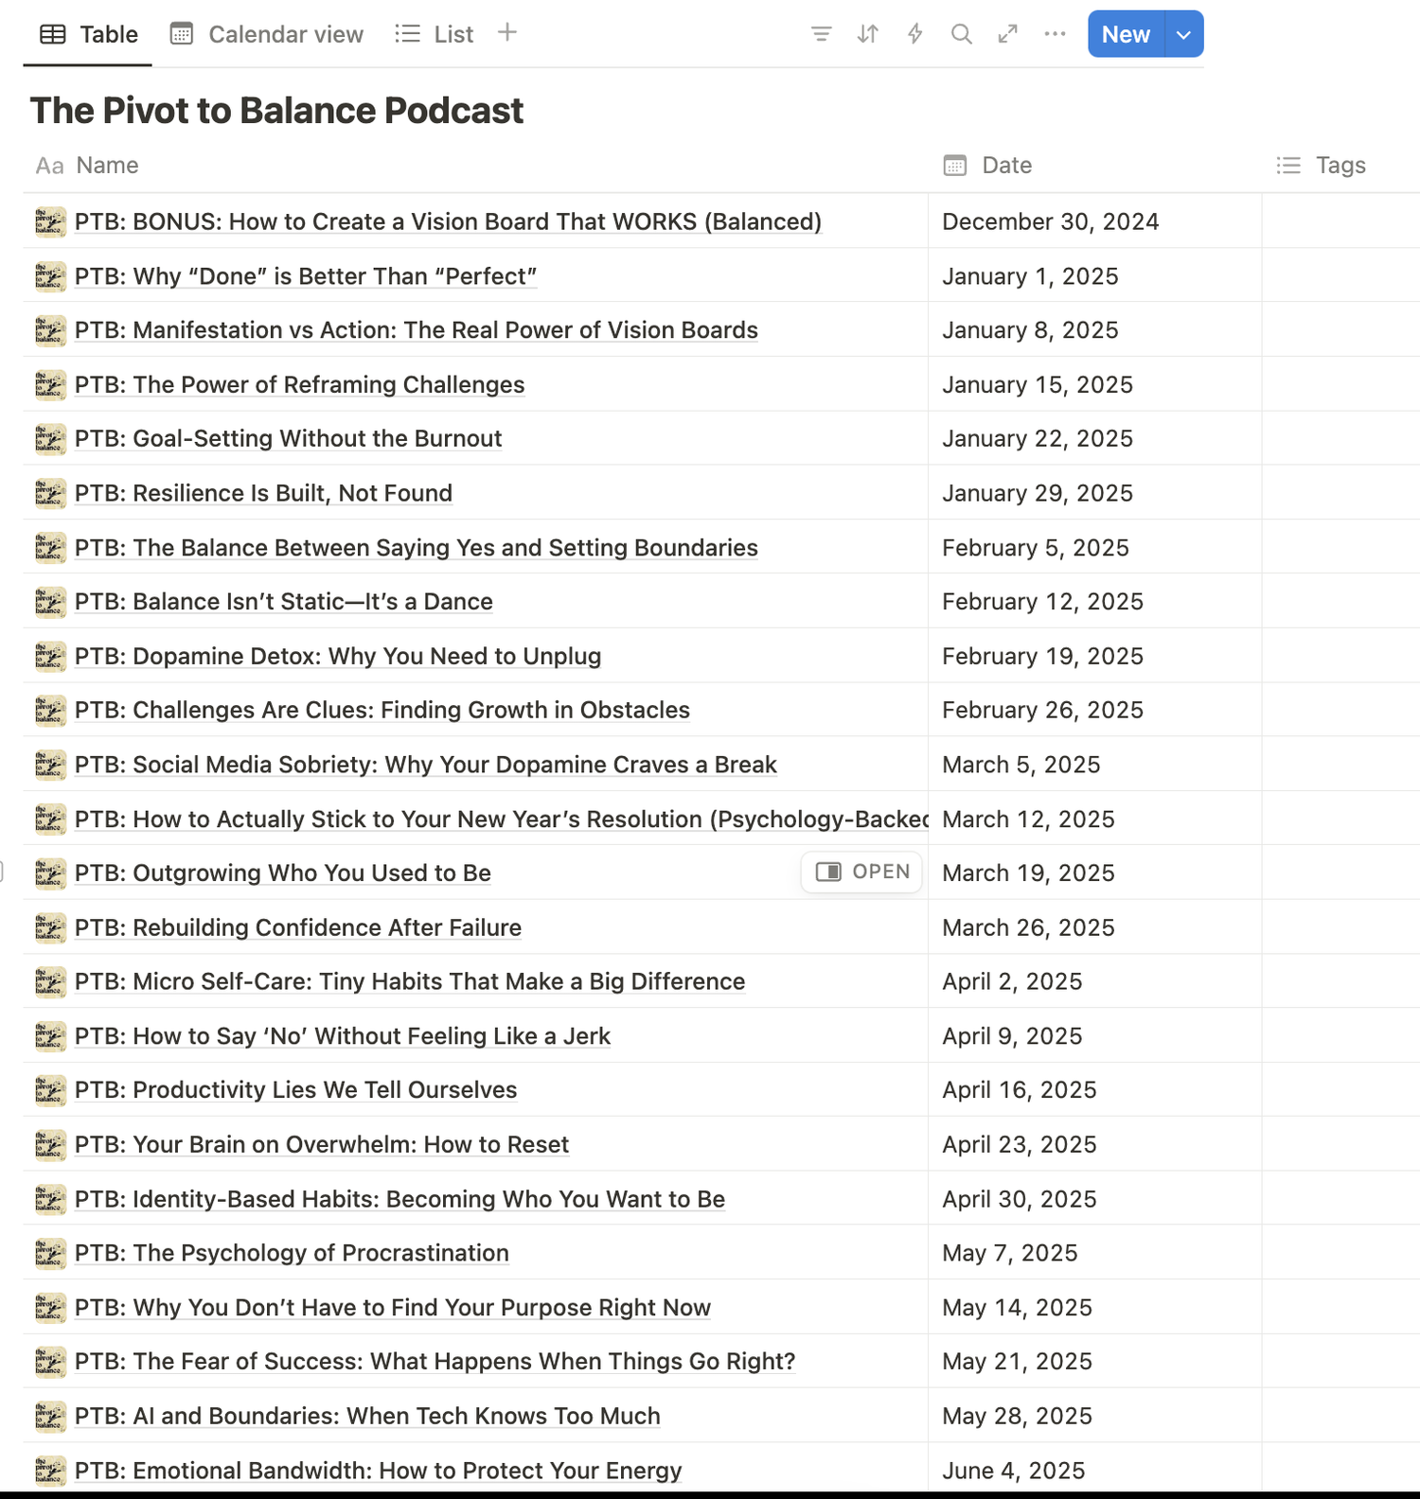Add a new view with plus icon
The height and width of the screenshot is (1499, 1420).
tap(507, 33)
